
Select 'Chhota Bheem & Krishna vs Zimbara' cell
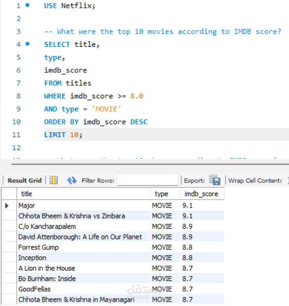click(83, 216)
